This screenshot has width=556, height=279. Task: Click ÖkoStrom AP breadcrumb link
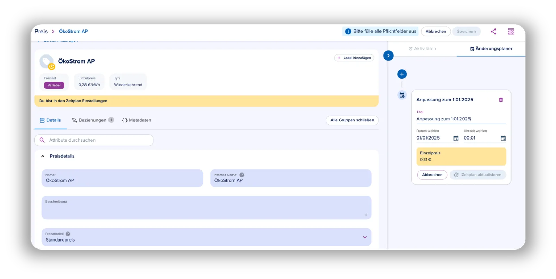[73, 32]
